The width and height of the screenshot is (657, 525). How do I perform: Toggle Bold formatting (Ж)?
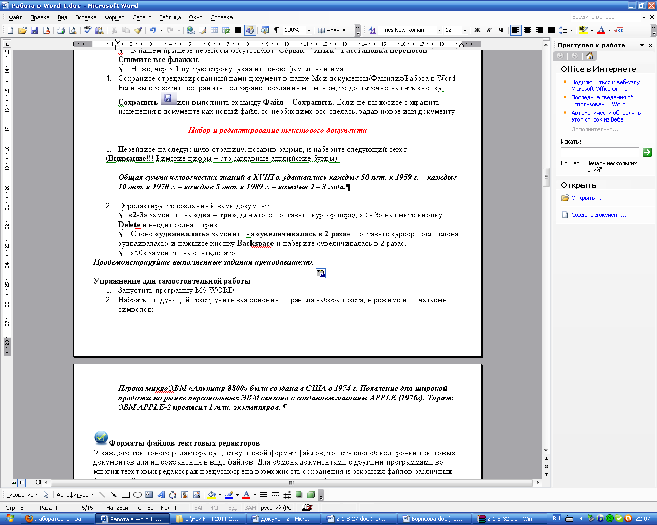477,30
